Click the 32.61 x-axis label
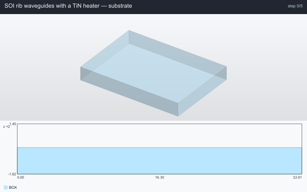 [x=297, y=177]
